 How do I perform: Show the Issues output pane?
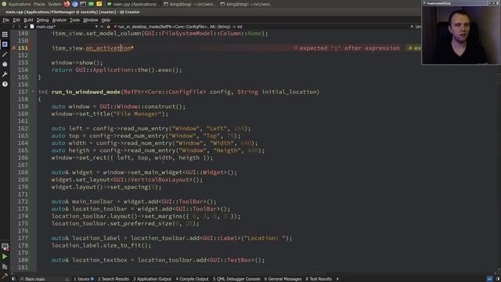[84, 279]
